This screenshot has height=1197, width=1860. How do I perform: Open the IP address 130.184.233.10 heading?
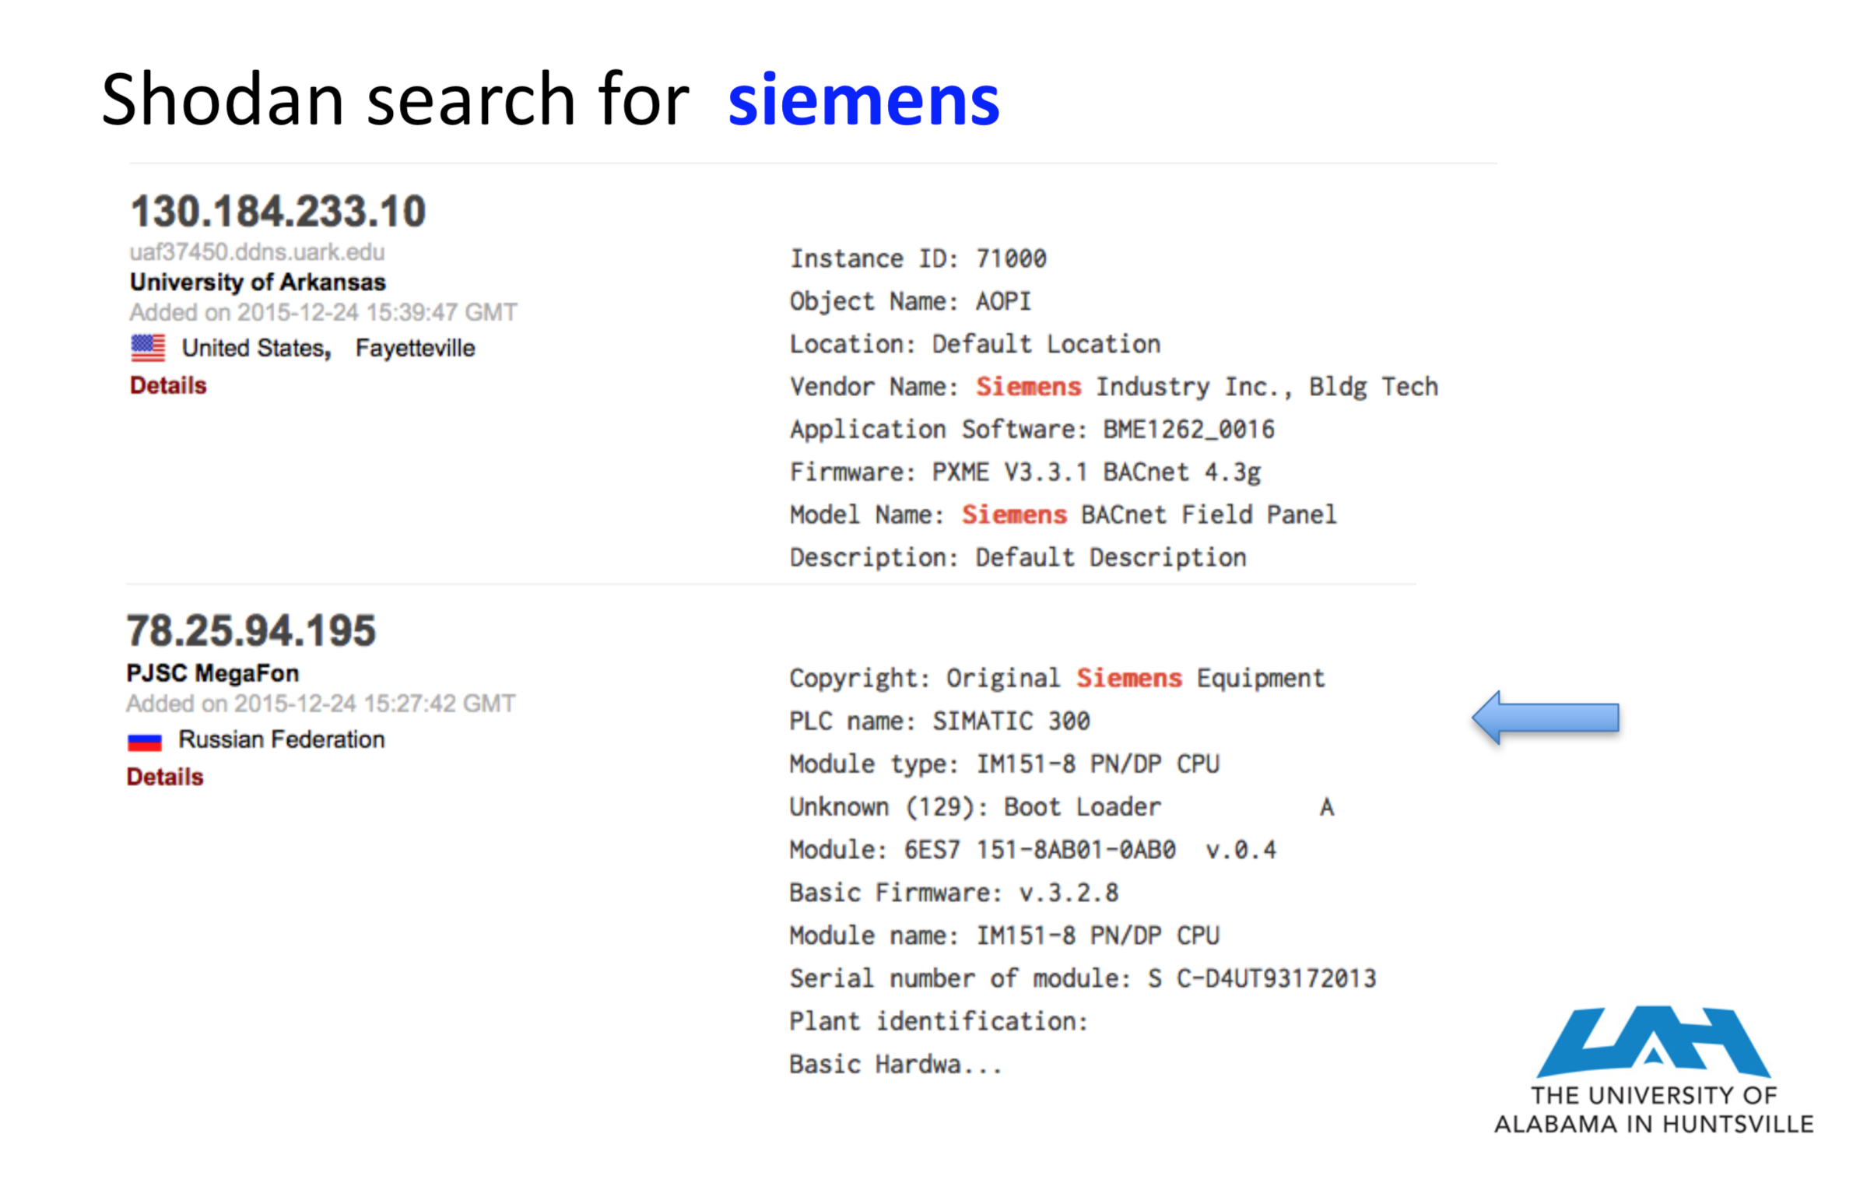pos(278,211)
